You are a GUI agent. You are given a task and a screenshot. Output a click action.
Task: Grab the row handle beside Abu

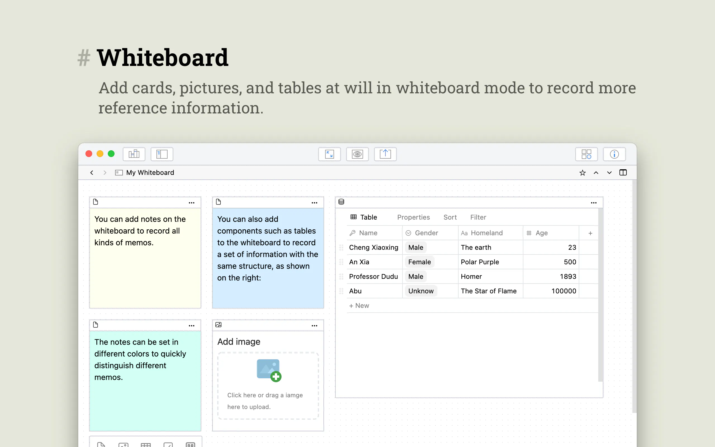click(341, 291)
